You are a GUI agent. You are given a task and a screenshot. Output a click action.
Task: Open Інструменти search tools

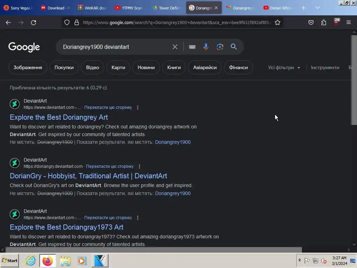coord(325,67)
